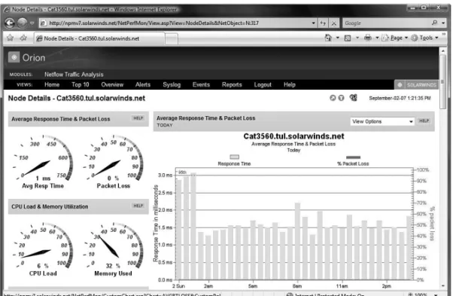The height and width of the screenshot is (296, 453).
Task: Open the recent pages dropdown beside Forward
Action: click(x=32, y=23)
